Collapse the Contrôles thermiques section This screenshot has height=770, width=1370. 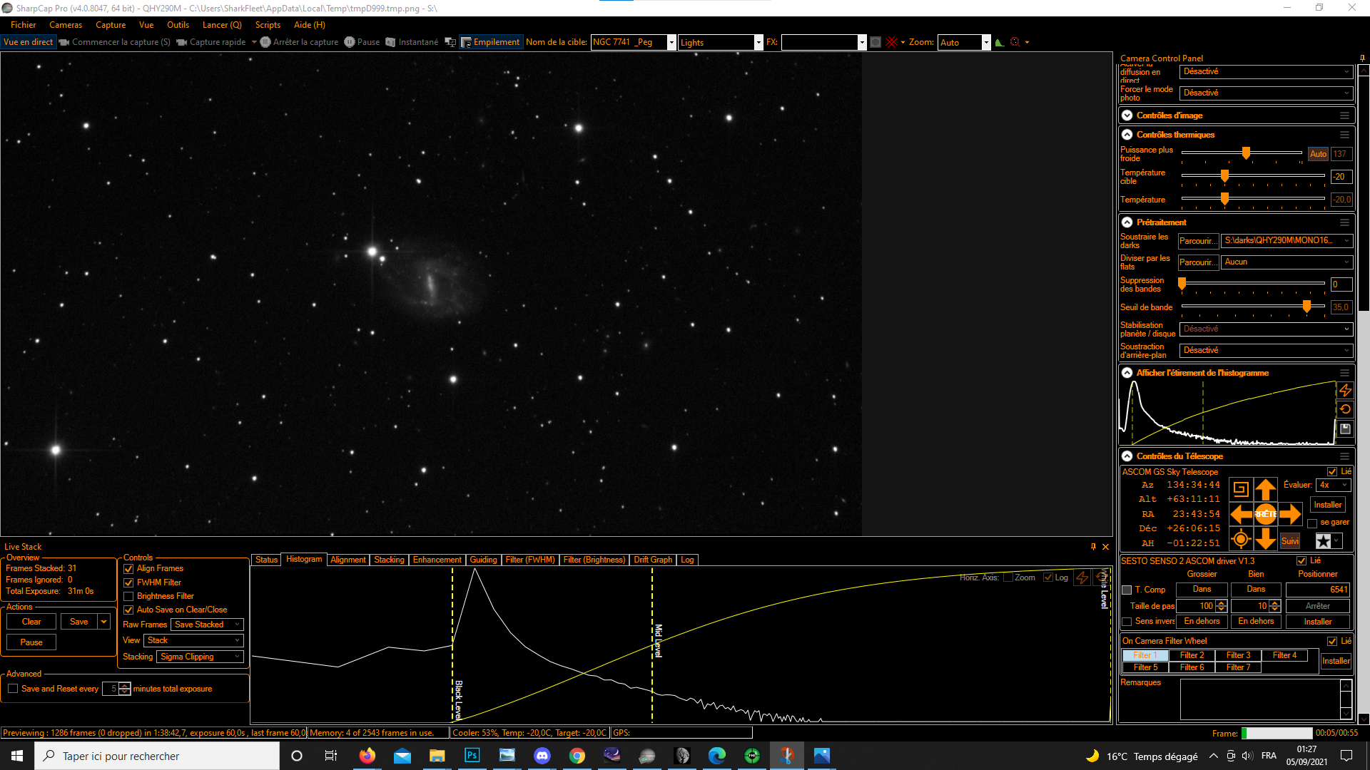coord(1127,134)
